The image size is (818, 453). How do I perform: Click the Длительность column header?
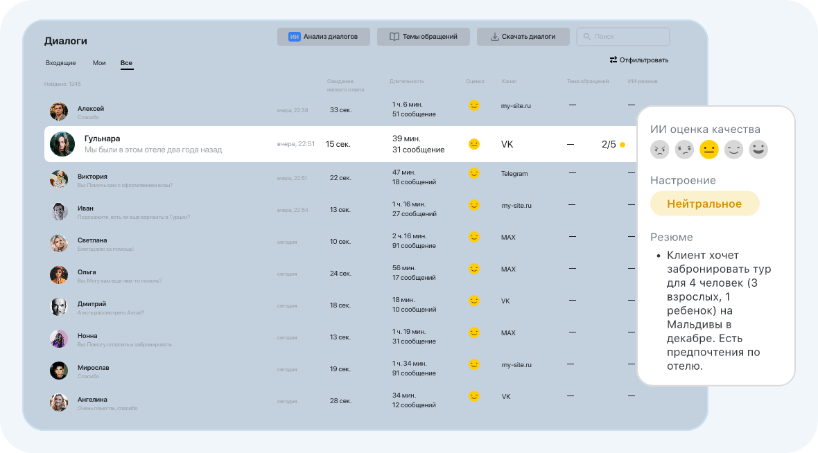pyautogui.click(x=406, y=81)
